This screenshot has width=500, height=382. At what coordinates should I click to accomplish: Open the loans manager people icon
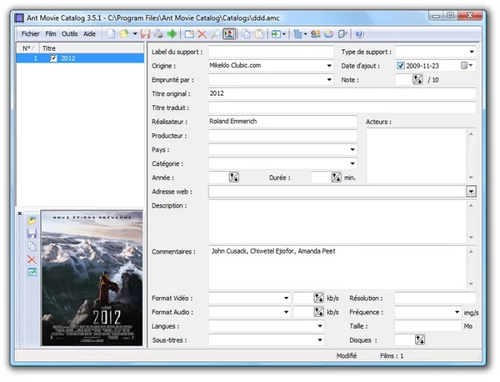[x=315, y=34]
